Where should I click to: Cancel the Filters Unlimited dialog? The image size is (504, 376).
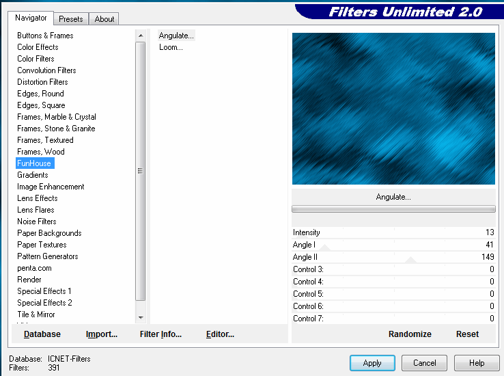(424, 363)
